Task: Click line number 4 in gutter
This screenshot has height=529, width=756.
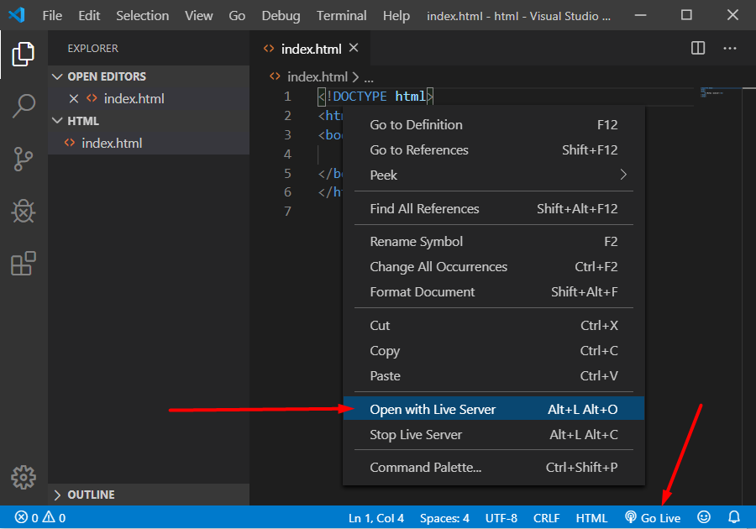Action: pos(287,154)
